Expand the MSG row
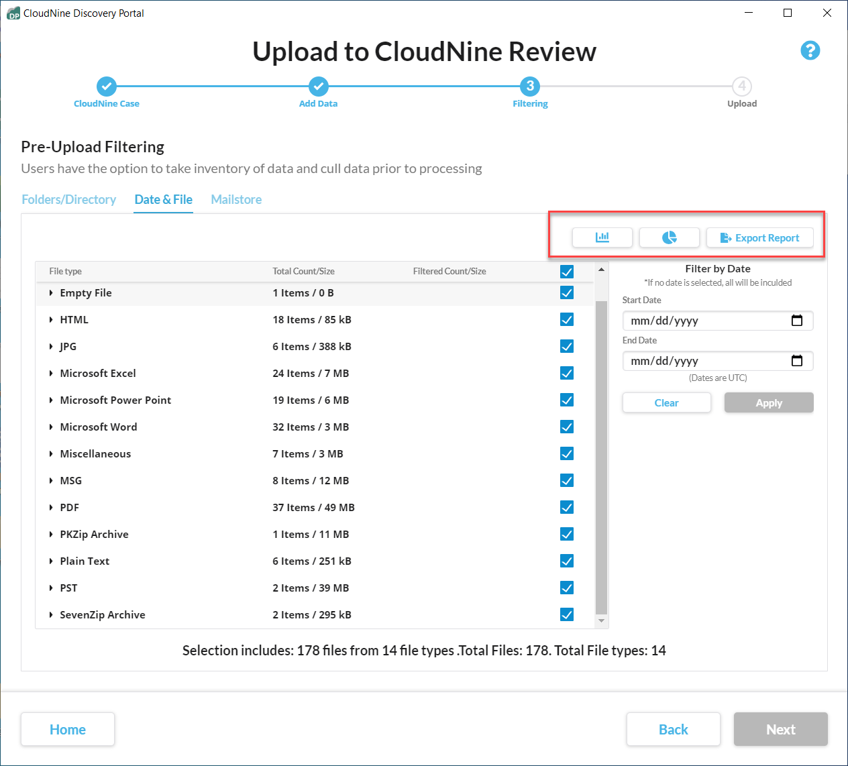Screen dimensions: 848x766 coord(51,481)
